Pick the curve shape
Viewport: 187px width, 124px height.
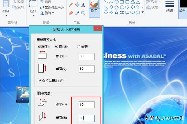[x=111, y=2]
